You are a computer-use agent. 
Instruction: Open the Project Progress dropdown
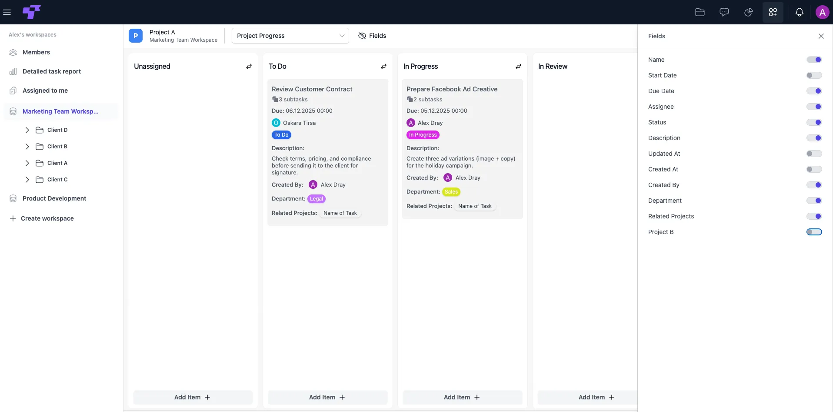coord(290,36)
